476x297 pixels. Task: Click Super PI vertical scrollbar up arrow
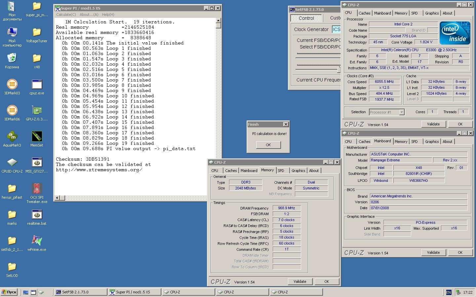click(218, 21)
